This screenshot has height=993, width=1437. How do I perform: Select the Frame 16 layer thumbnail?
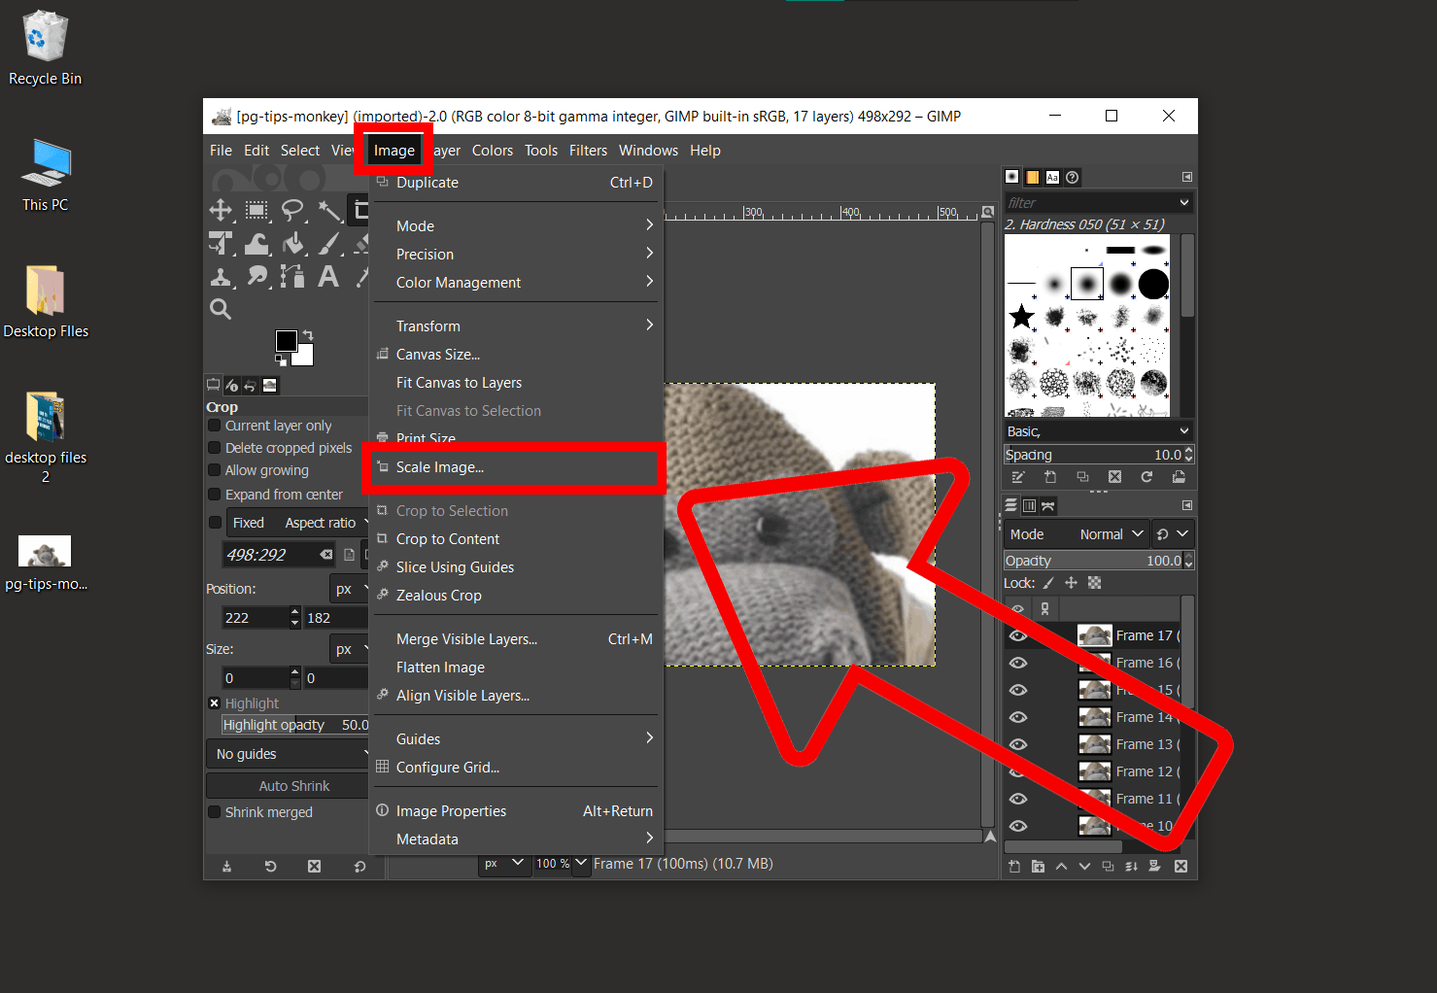coord(1094,662)
